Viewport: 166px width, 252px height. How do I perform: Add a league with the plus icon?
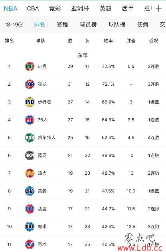point(158,8)
